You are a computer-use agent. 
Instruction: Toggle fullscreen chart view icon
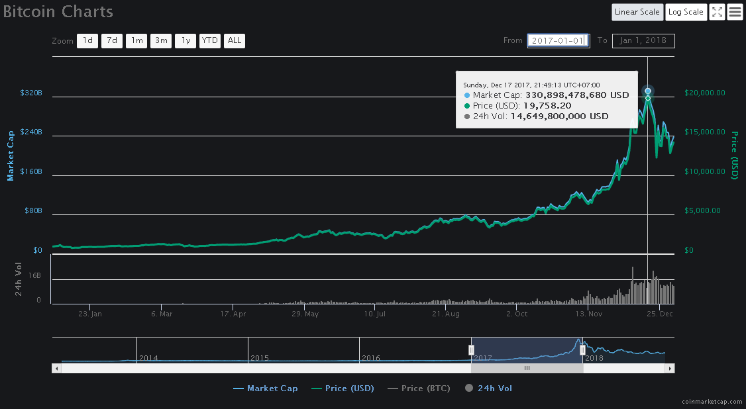point(717,12)
